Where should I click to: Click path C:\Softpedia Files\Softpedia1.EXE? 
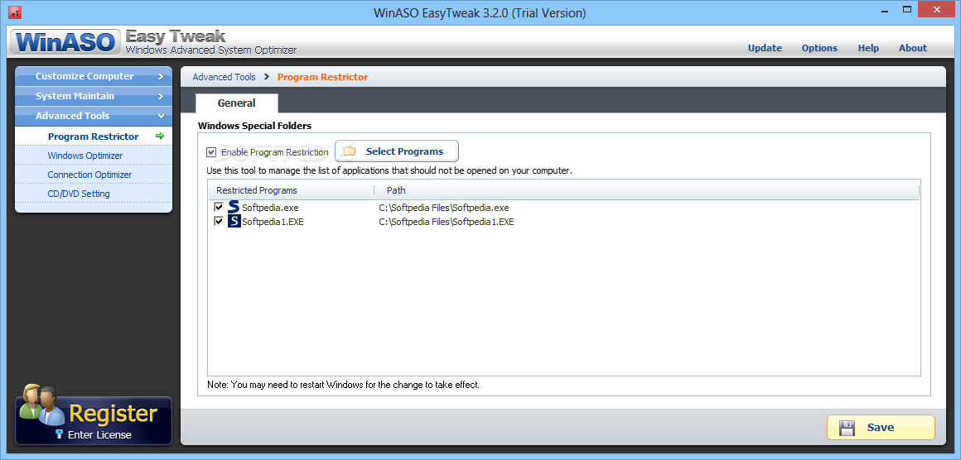[x=447, y=222]
